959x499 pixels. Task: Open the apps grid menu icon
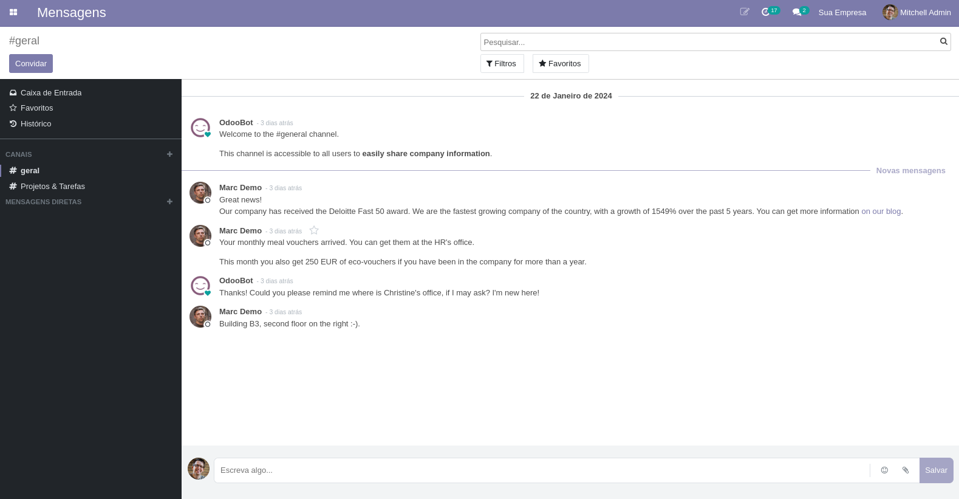pyautogui.click(x=13, y=12)
